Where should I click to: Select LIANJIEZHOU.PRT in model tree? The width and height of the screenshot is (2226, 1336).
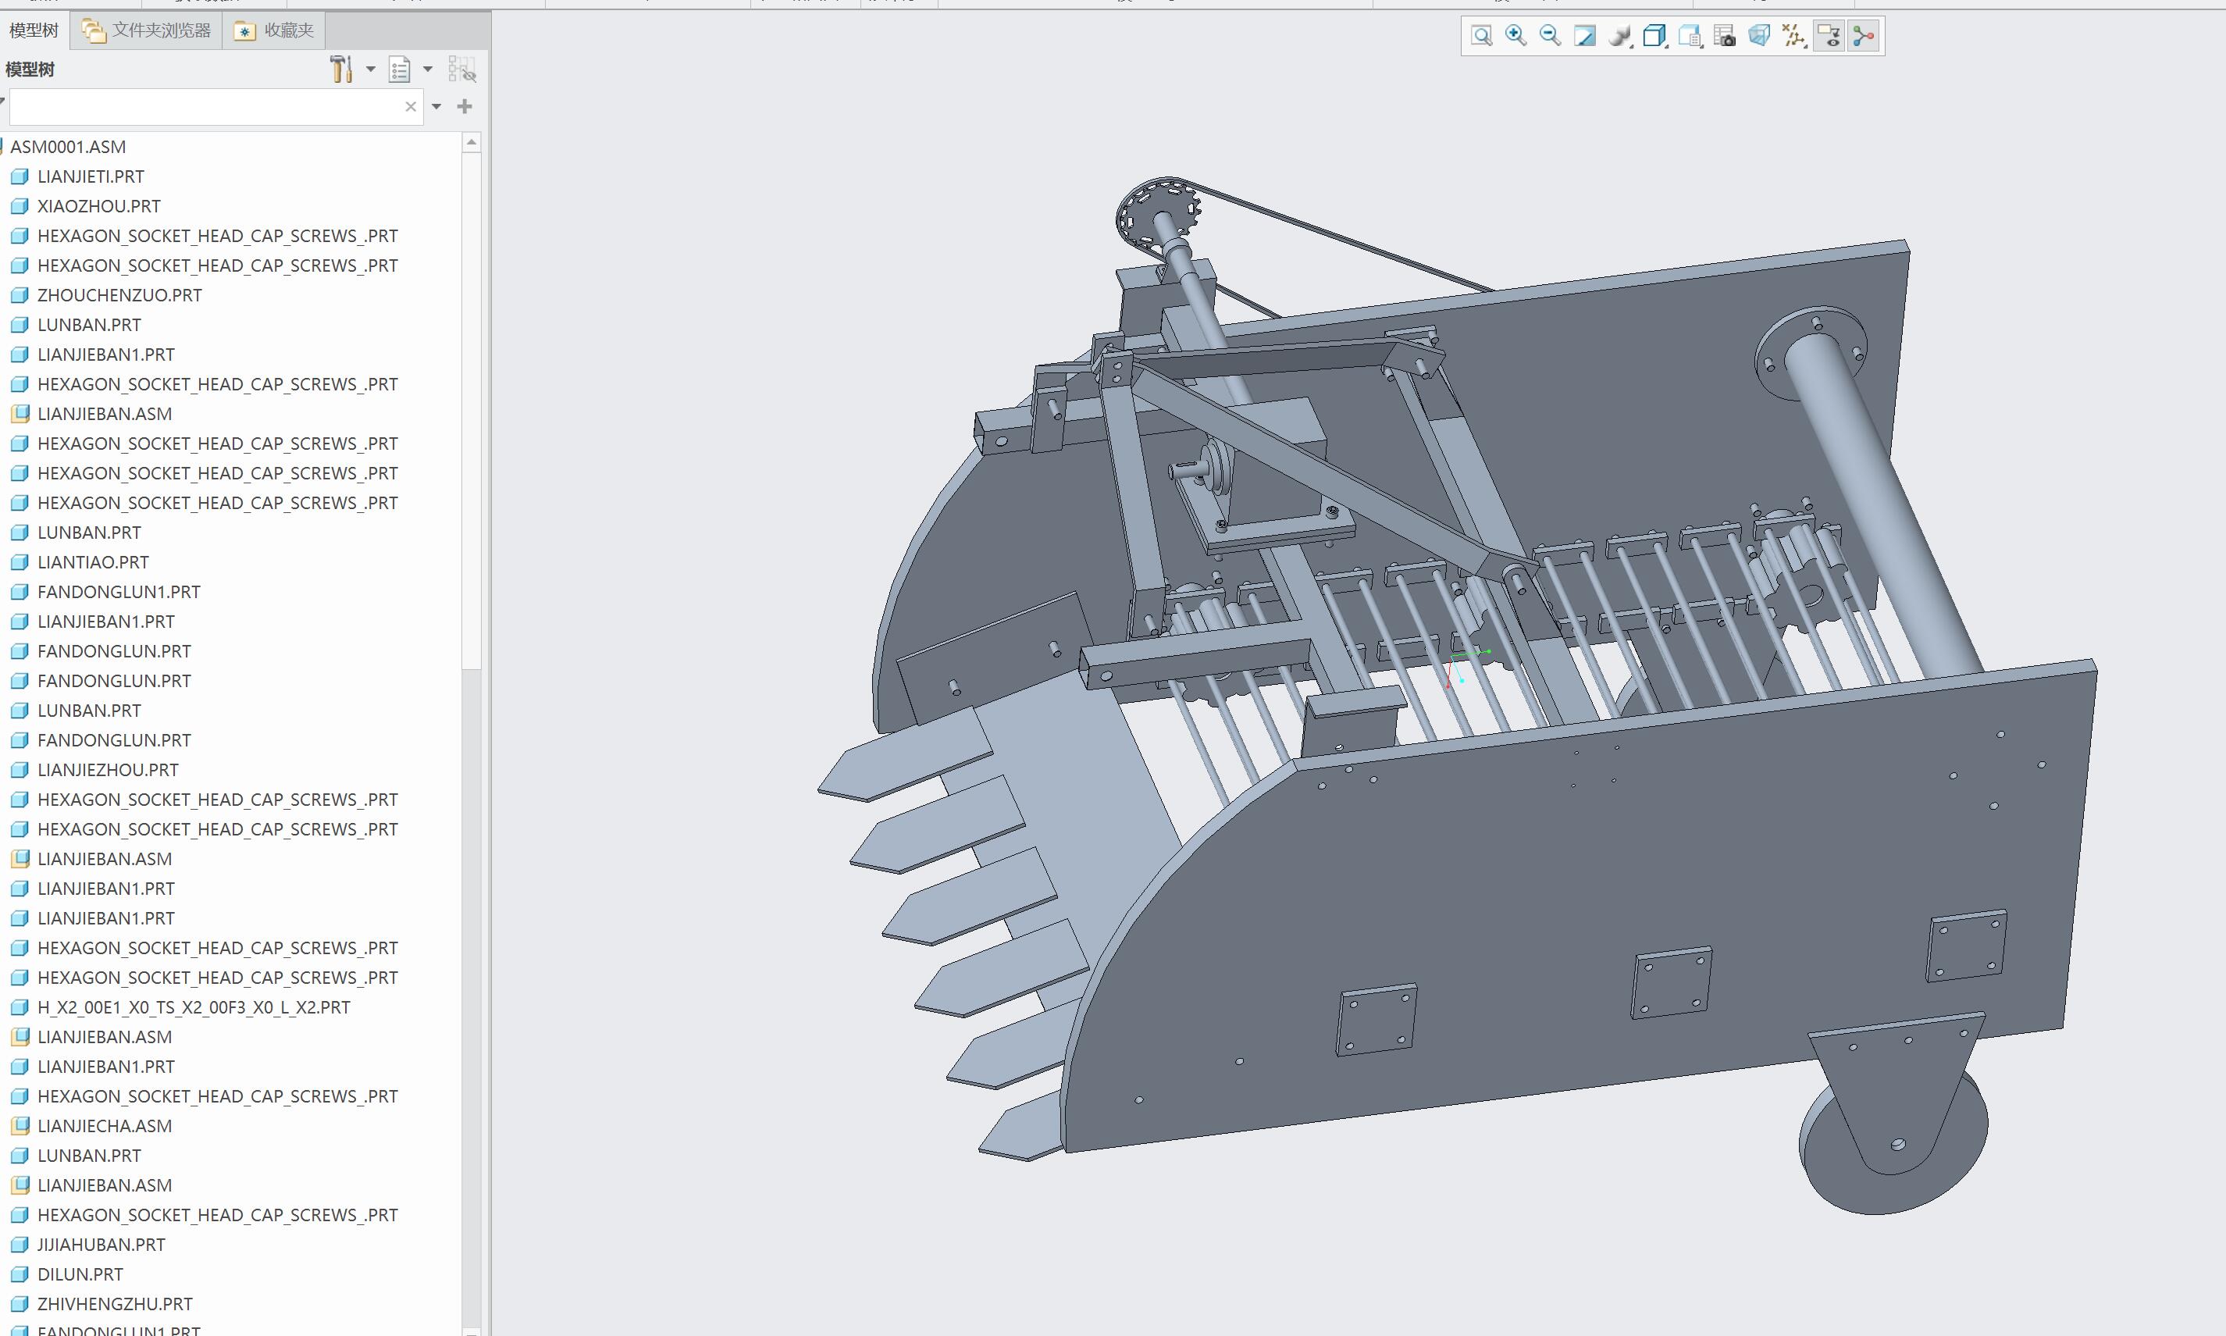click(x=108, y=770)
